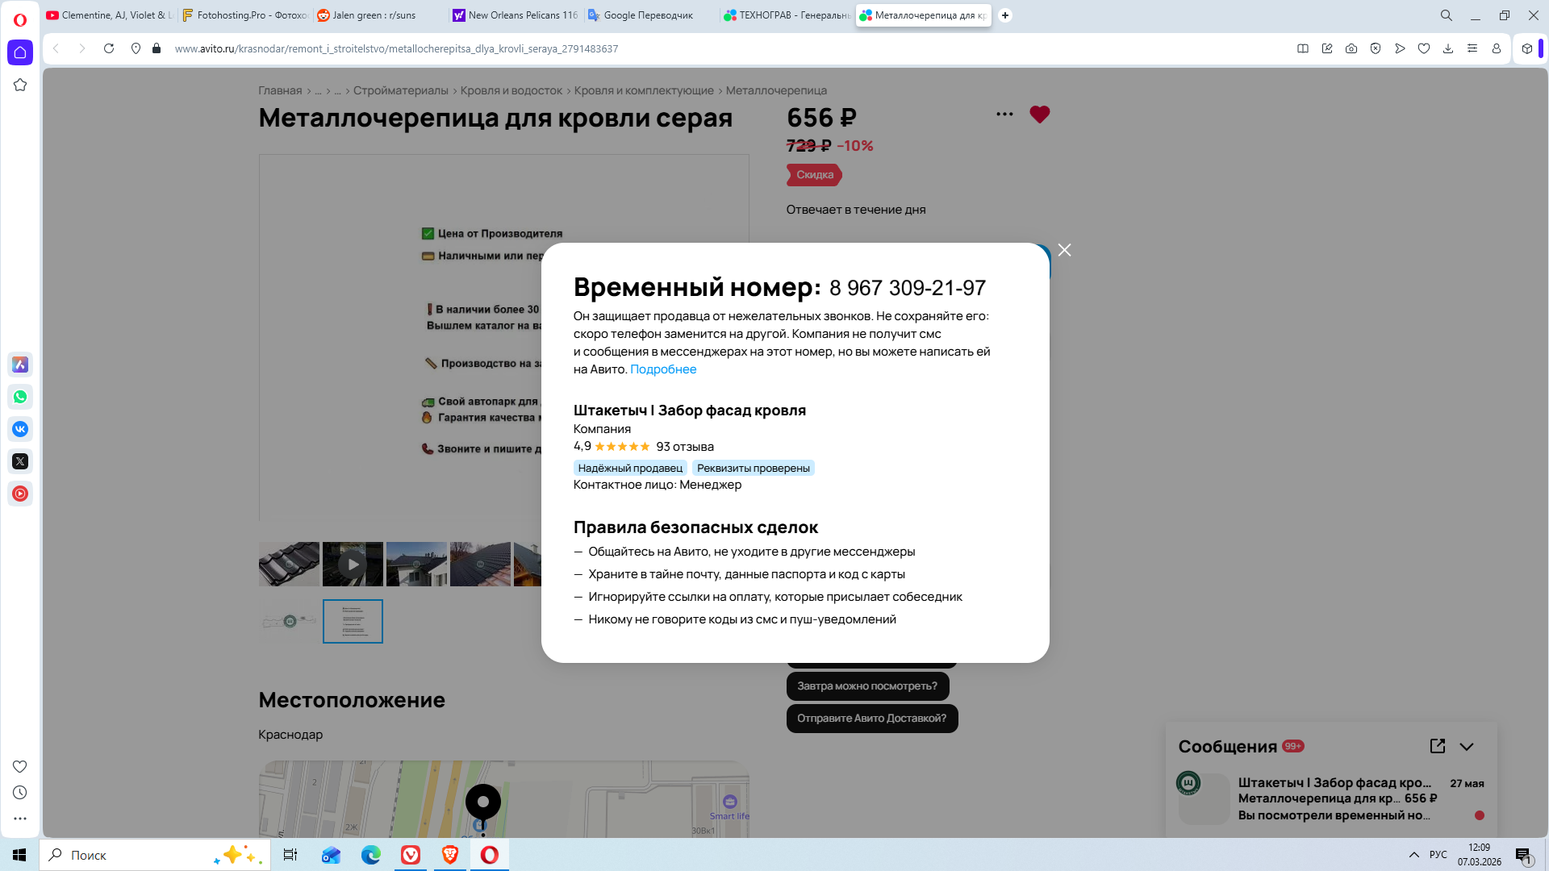Screen dimensions: 1549x871
Task: Open messages in a separate window
Action: (x=1437, y=746)
